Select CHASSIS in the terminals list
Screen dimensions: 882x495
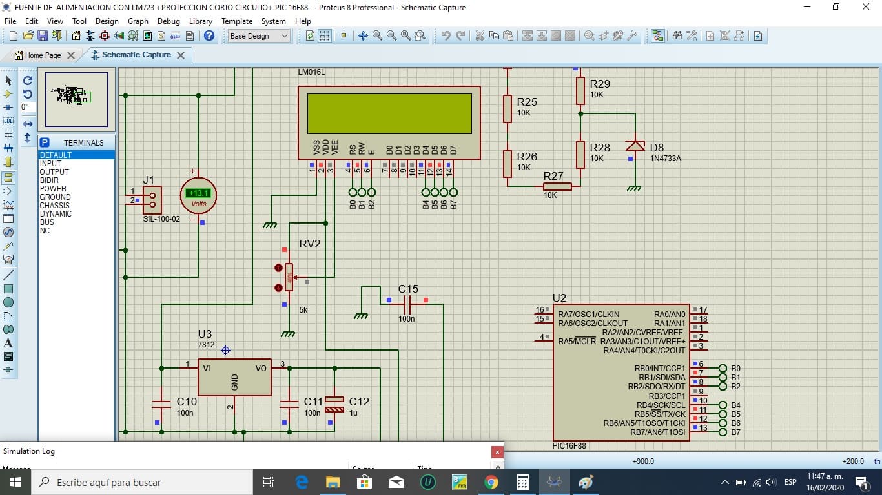[77, 206]
